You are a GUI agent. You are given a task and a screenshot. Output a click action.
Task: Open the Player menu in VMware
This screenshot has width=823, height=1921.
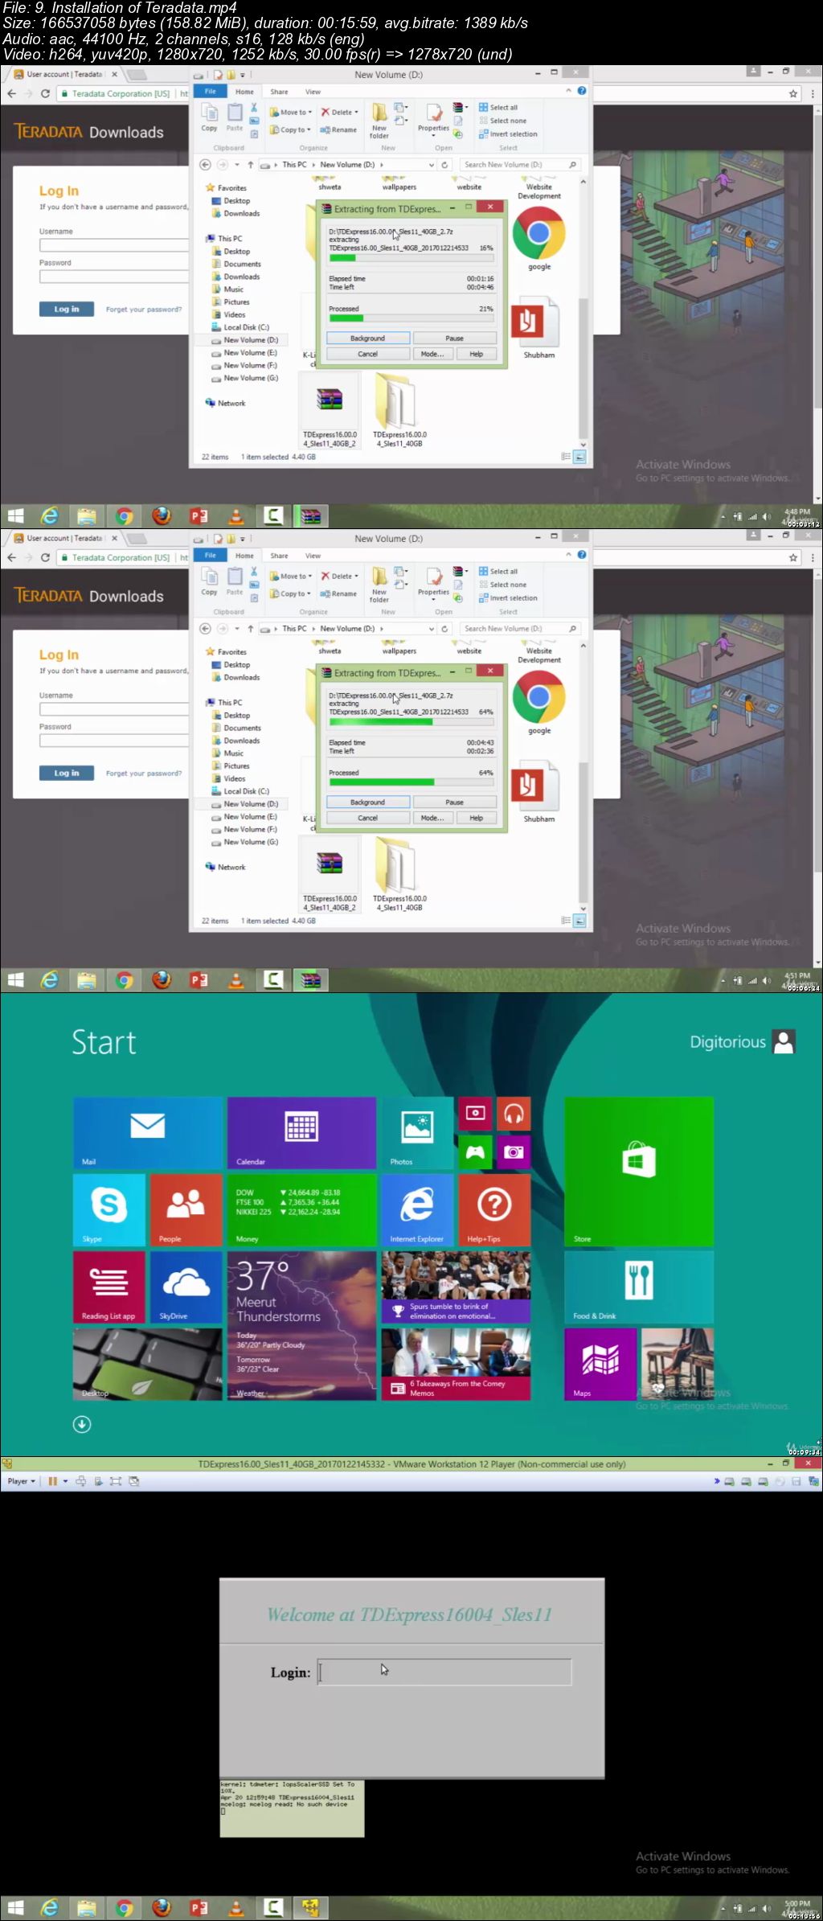[x=22, y=1481]
